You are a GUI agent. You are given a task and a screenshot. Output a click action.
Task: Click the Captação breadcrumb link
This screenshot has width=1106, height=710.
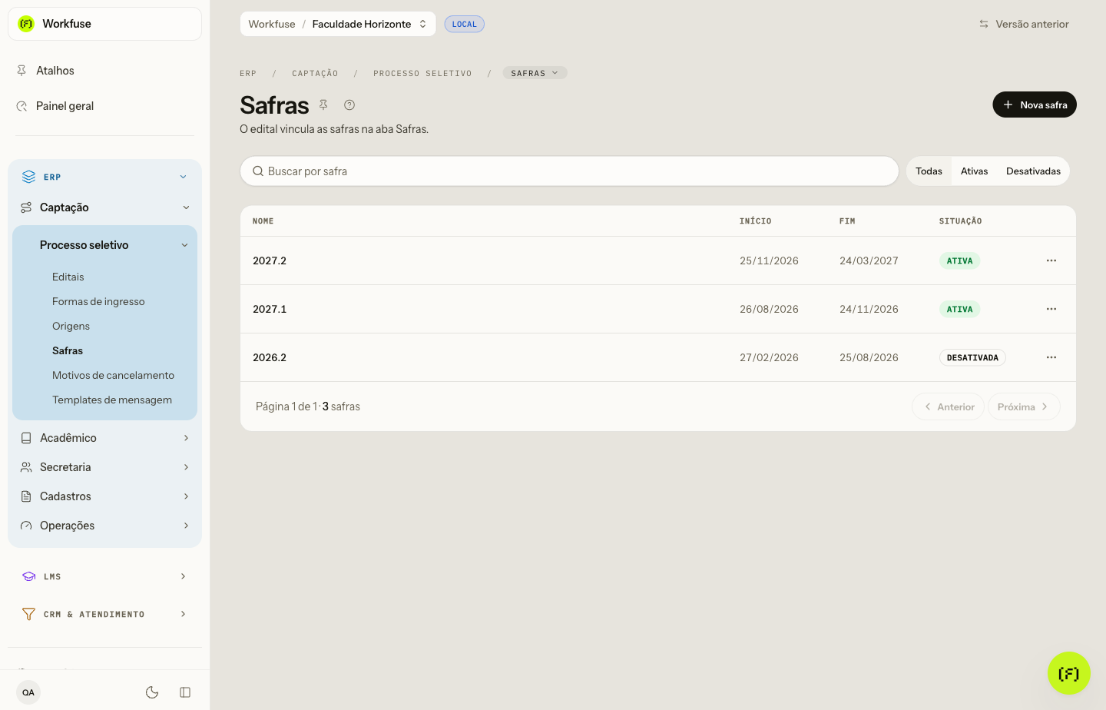315,74
